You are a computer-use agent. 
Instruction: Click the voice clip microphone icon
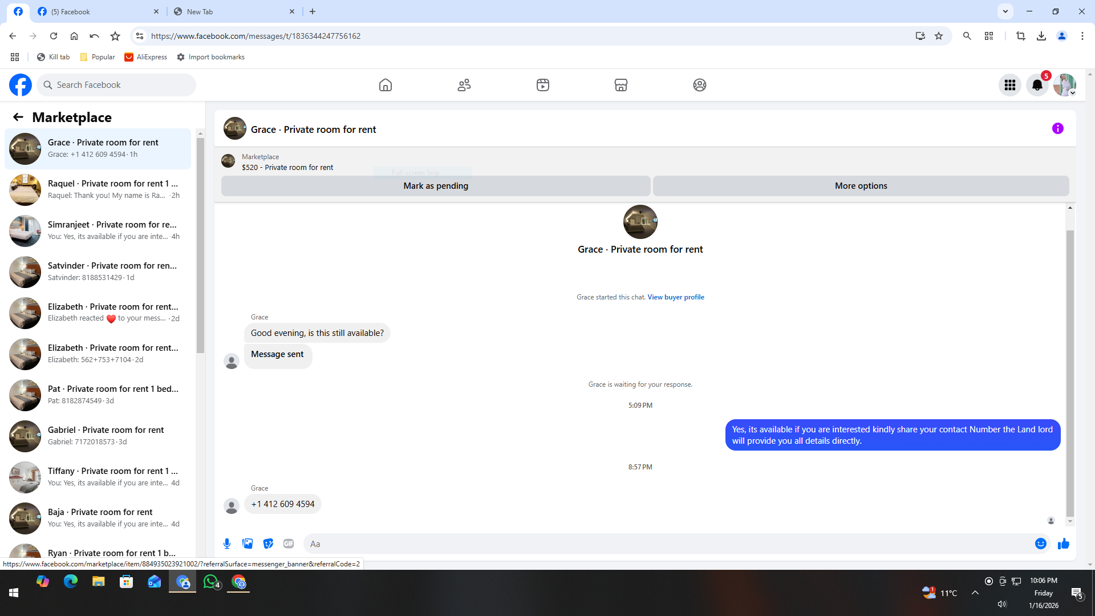tap(227, 544)
